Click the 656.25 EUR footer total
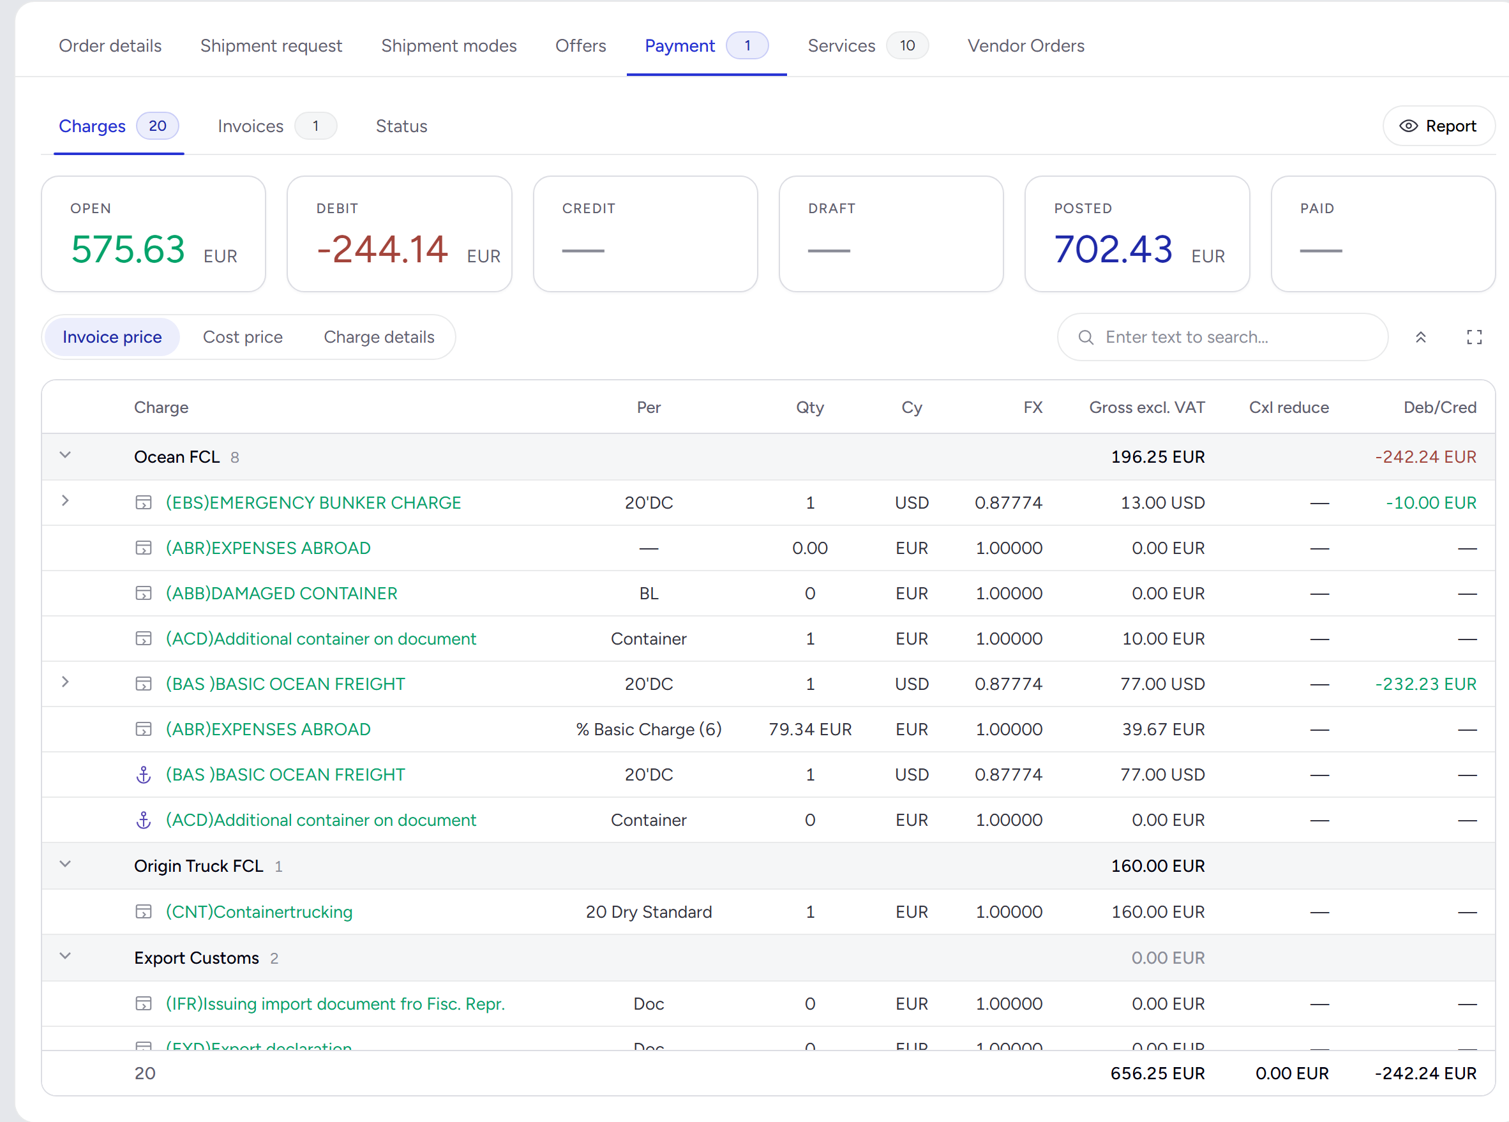This screenshot has height=1122, width=1509. [1157, 1073]
